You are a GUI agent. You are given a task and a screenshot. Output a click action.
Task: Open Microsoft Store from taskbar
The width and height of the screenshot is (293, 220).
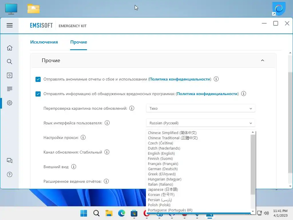pyautogui.click(x=134, y=213)
